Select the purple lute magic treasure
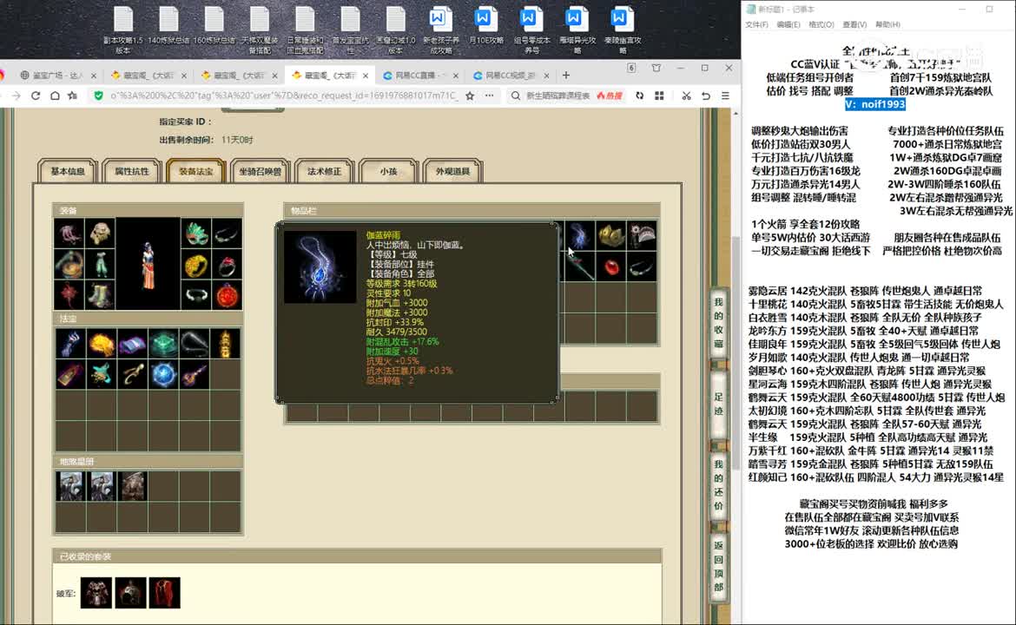Screen dimensions: 1016x625 [x=195, y=374]
